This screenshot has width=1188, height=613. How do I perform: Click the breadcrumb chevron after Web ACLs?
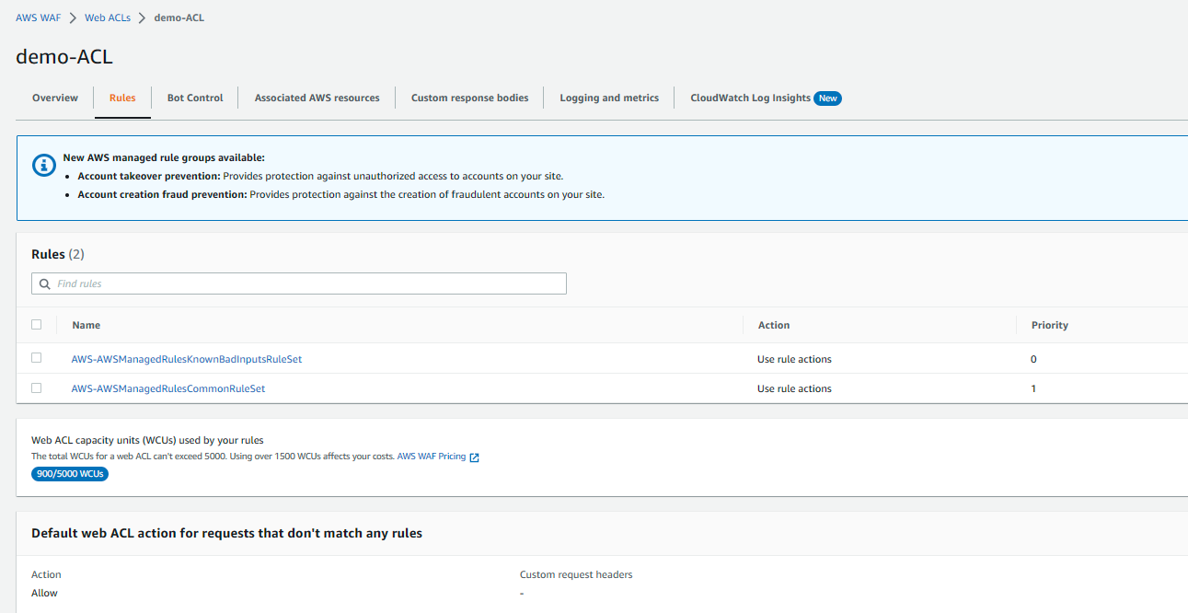tap(143, 17)
